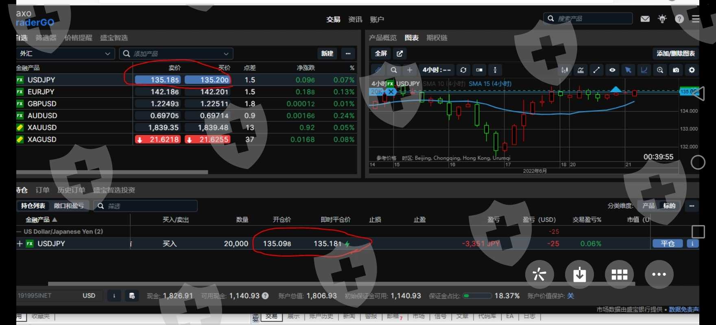Screen dimensions: 716x325
Task: Expand the USDJPY position row
Action: tap(20, 243)
